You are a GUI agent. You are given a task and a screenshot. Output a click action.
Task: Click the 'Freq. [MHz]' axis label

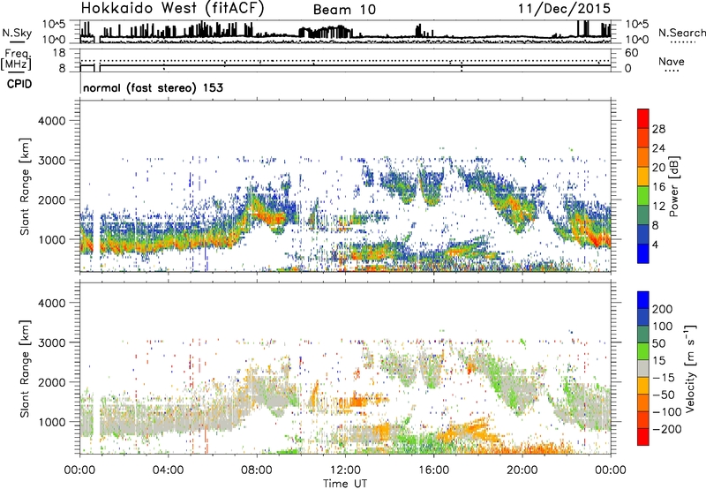(16, 60)
